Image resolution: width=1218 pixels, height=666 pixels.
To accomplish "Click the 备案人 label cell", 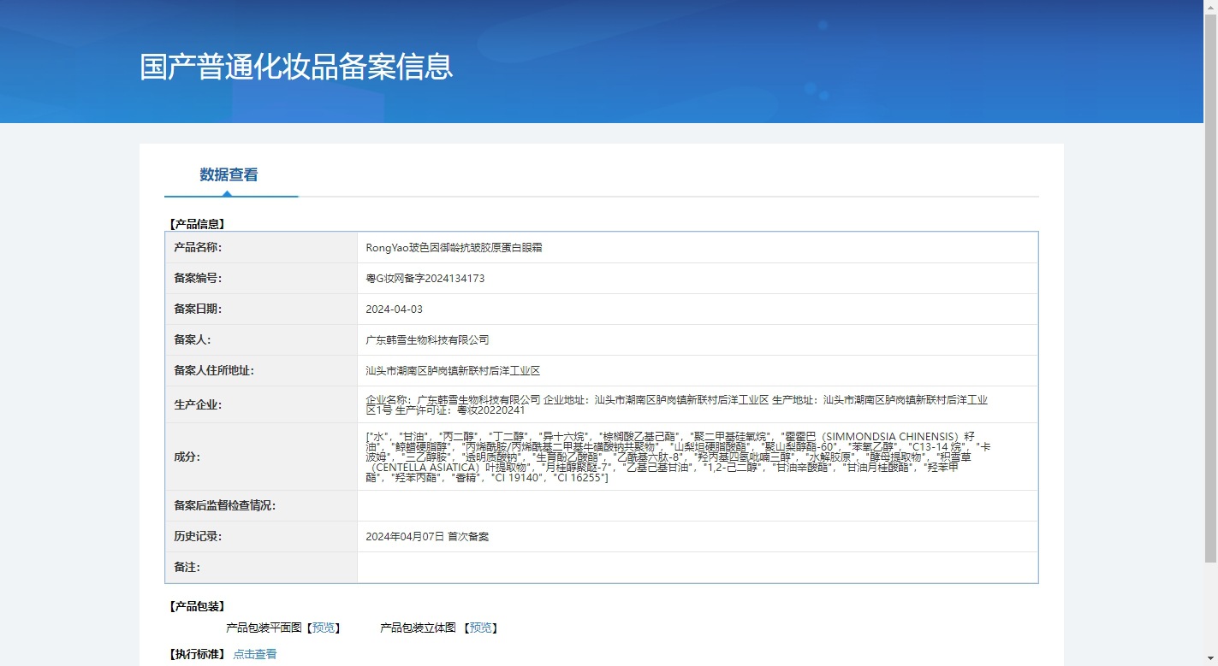I will [261, 339].
